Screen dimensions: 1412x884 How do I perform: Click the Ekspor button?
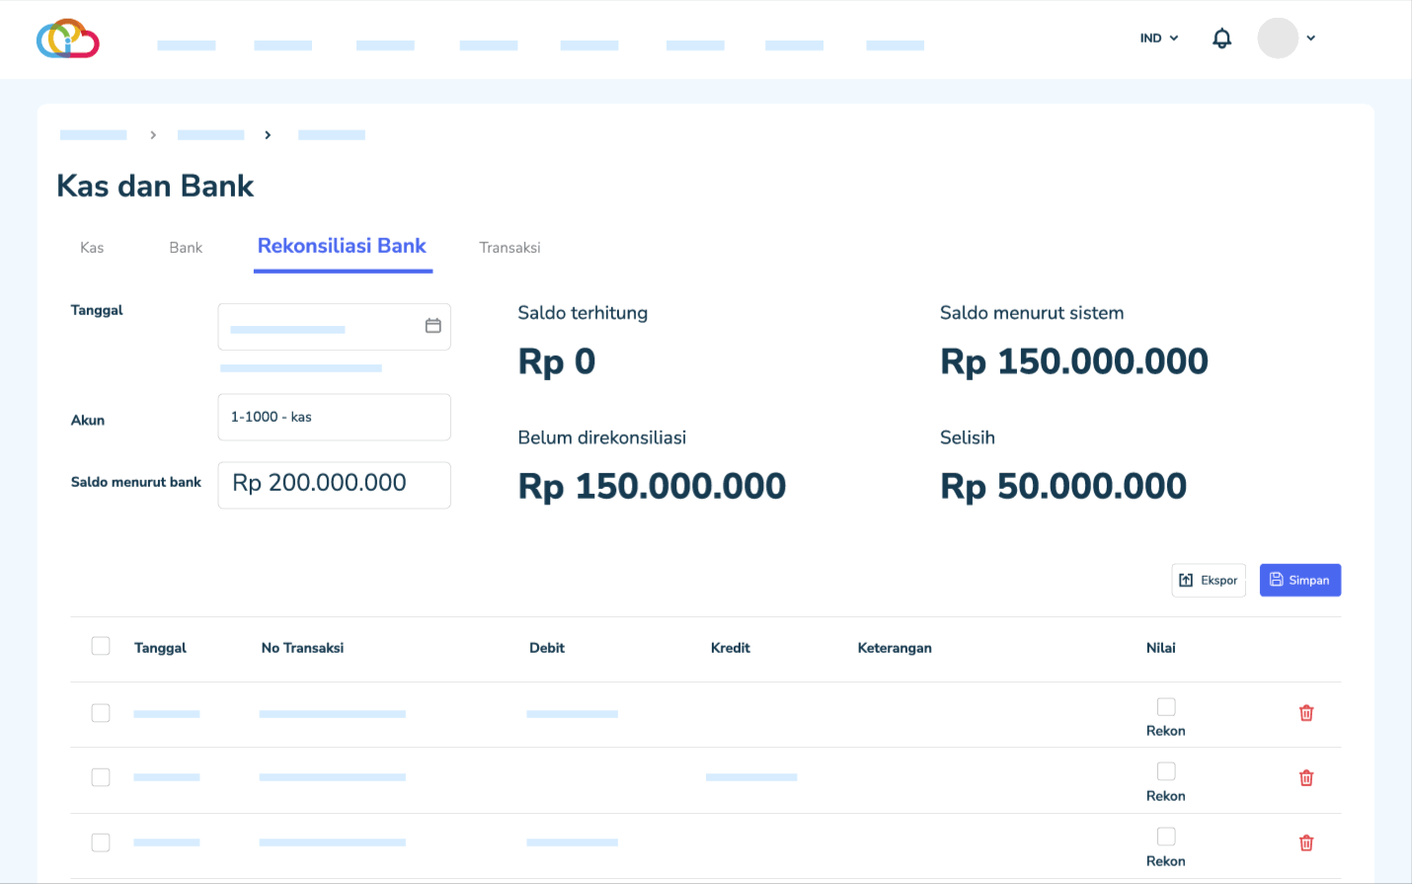tap(1208, 581)
